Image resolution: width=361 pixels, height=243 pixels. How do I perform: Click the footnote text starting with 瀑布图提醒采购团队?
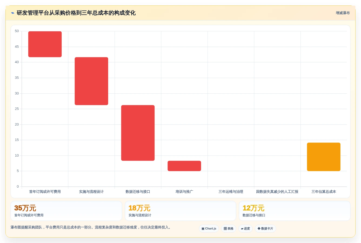91,227
